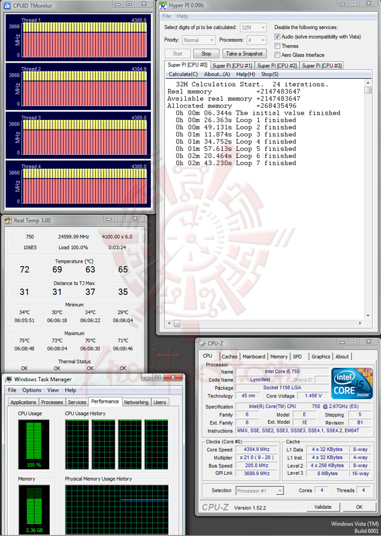Click the Memory 2.36 GB gauge
Image resolution: width=381 pixels, height=536 pixels.
click(x=33, y=510)
